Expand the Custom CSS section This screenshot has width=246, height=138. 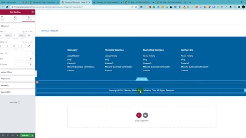pos(18,92)
